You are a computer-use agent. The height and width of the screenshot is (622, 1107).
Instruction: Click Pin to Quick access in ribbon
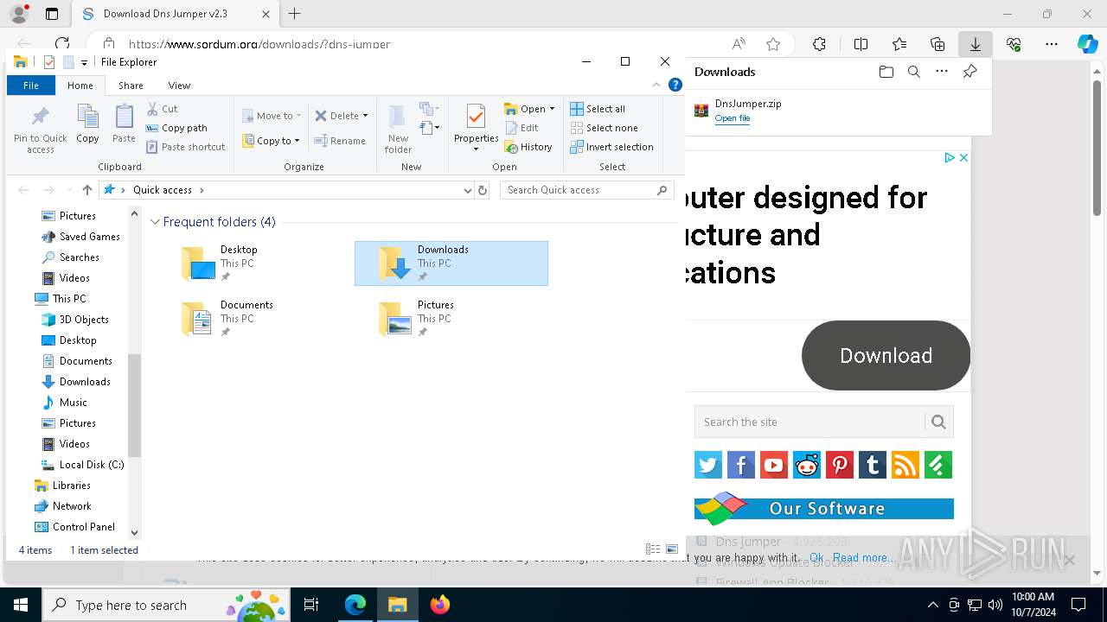40,130
